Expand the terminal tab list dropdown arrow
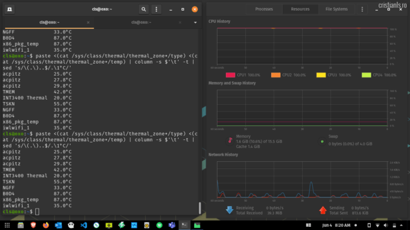The width and height of the screenshot is (410, 230). point(196,23)
